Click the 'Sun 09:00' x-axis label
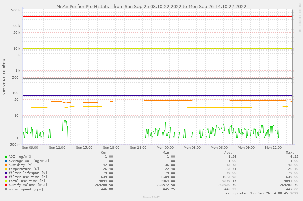 pos(30,148)
